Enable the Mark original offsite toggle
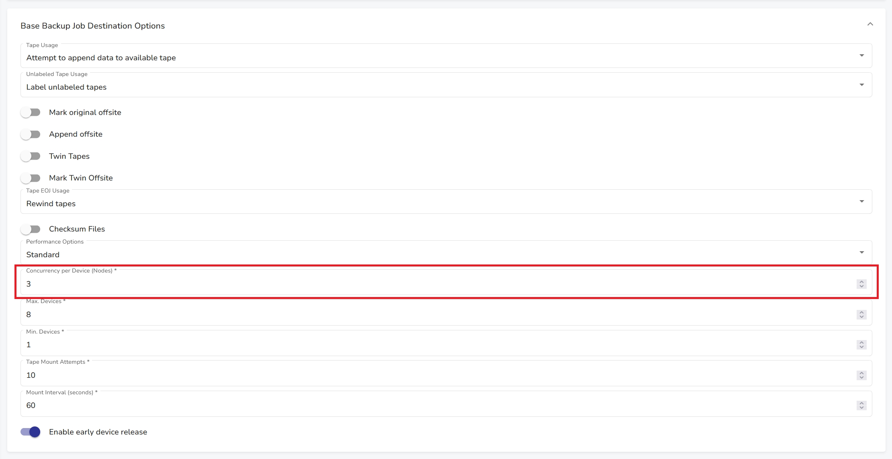 coord(31,113)
